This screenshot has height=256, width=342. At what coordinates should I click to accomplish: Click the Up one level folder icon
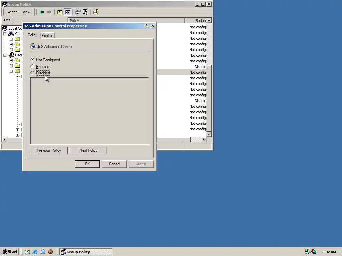[x=60, y=12]
